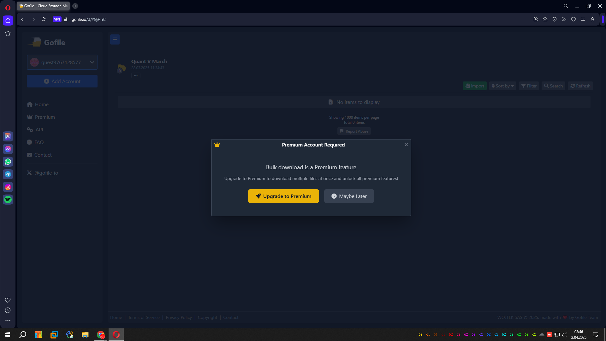Click the Import button

pyautogui.click(x=475, y=86)
